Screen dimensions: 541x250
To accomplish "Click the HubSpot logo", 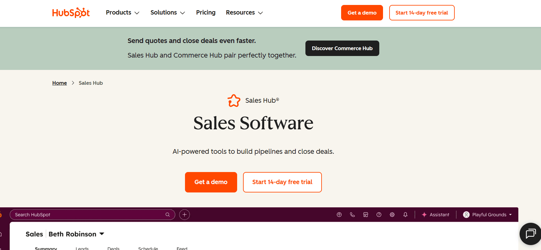I will (71, 13).
